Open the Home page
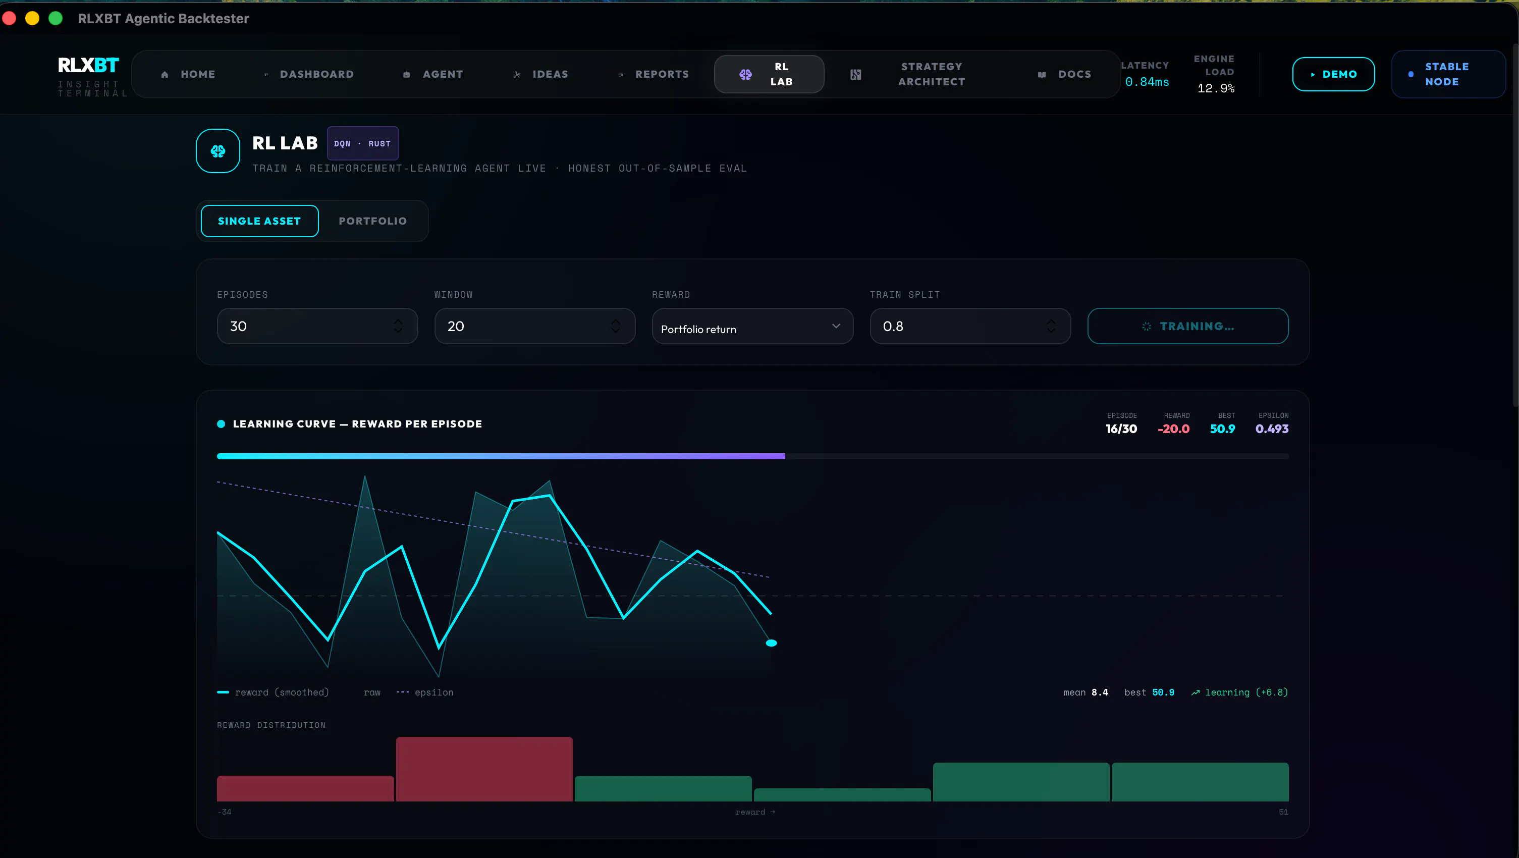Viewport: 1519px width, 858px height. pyautogui.click(x=189, y=74)
